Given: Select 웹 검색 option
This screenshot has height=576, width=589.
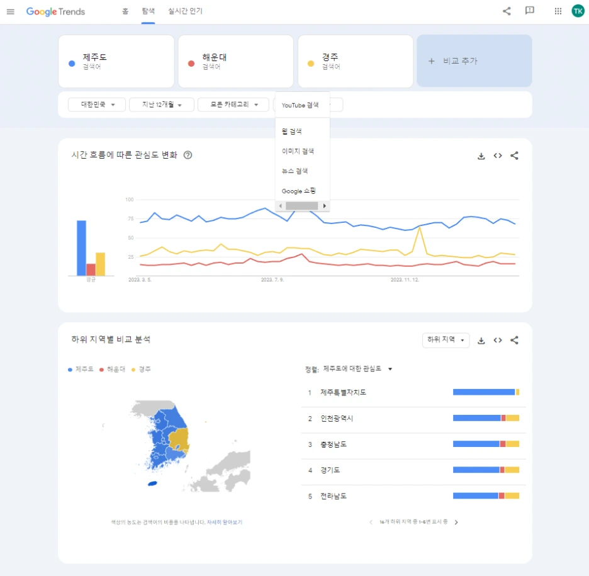Looking at the screenshot, I should click(x=303, y=131).
